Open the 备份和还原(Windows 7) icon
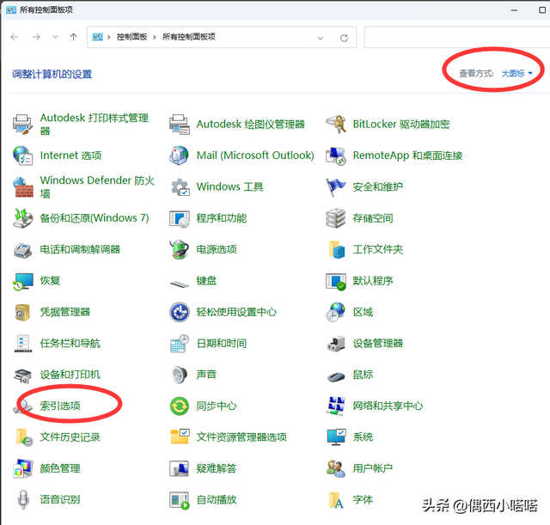The height and width of the screenshot is (525, 550). point(23,218)
